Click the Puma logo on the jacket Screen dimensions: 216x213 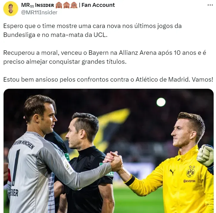[x=172, y=172]
